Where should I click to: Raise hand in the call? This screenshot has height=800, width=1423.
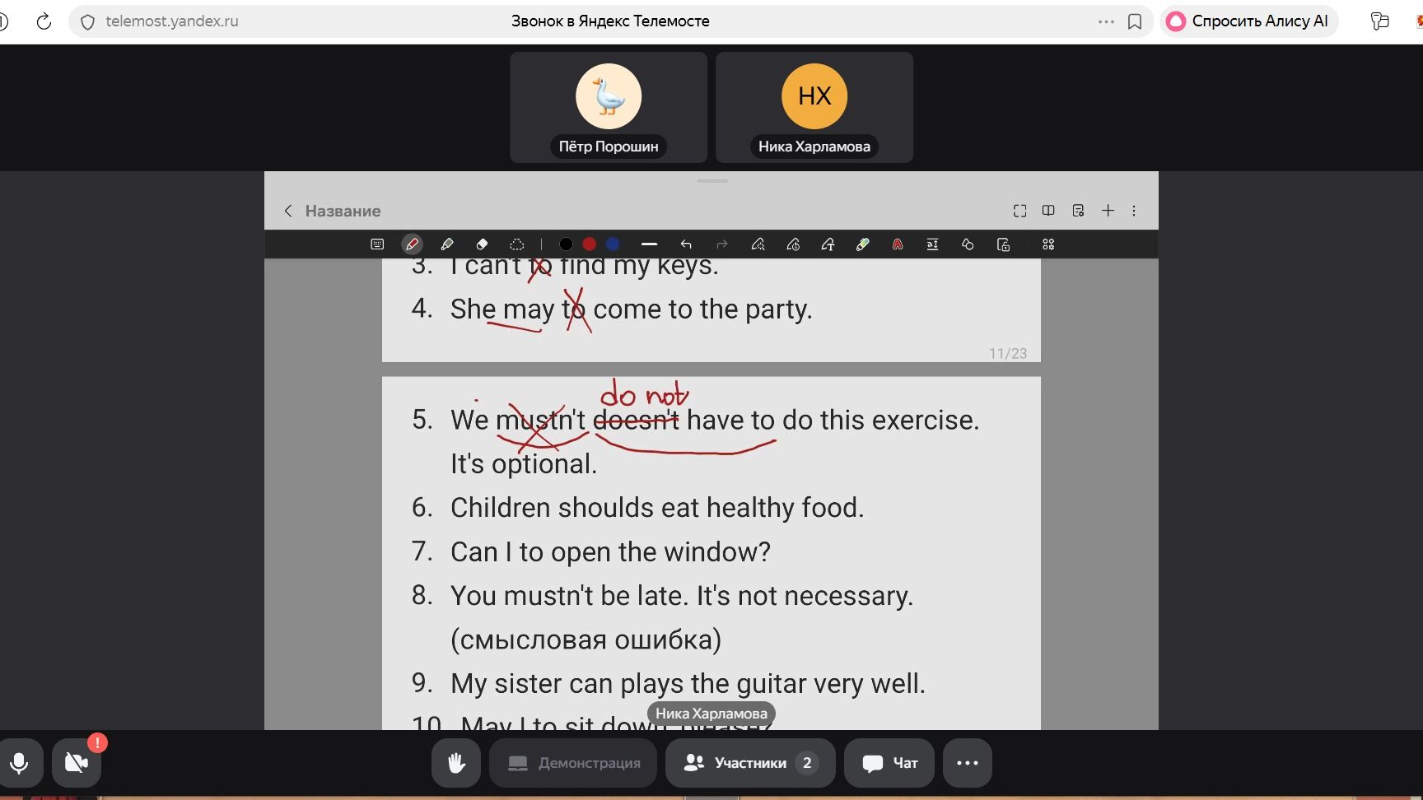pyautogui.click(x=456, y=763)
